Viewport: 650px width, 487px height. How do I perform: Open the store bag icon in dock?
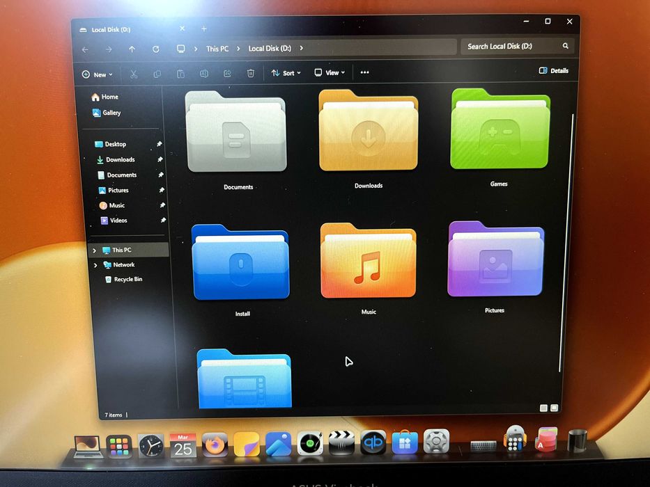(405, 442)
